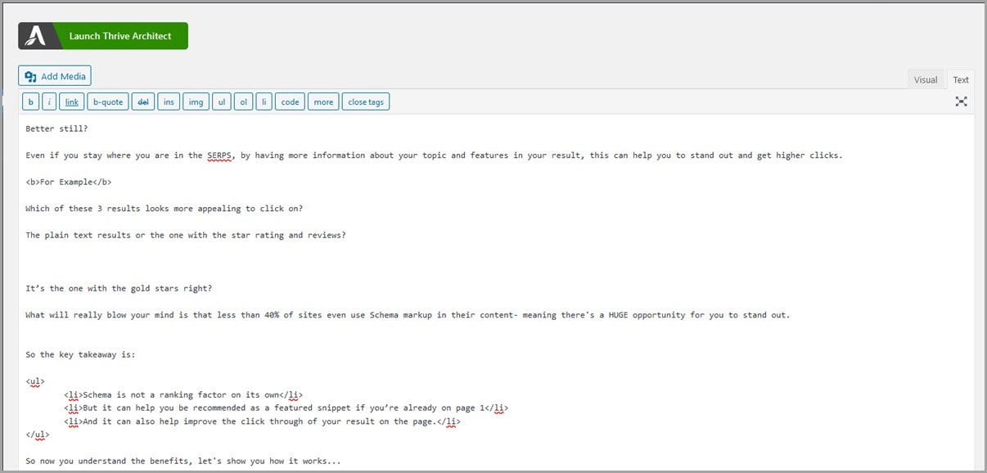This screenshot has height=473, width=987.
Task: Start an unordered list with the ul tool
Action: pyautogui.click(x=221, y=101)
